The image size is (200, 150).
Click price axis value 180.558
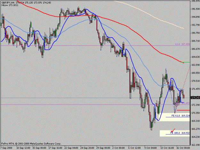point(196,73)
